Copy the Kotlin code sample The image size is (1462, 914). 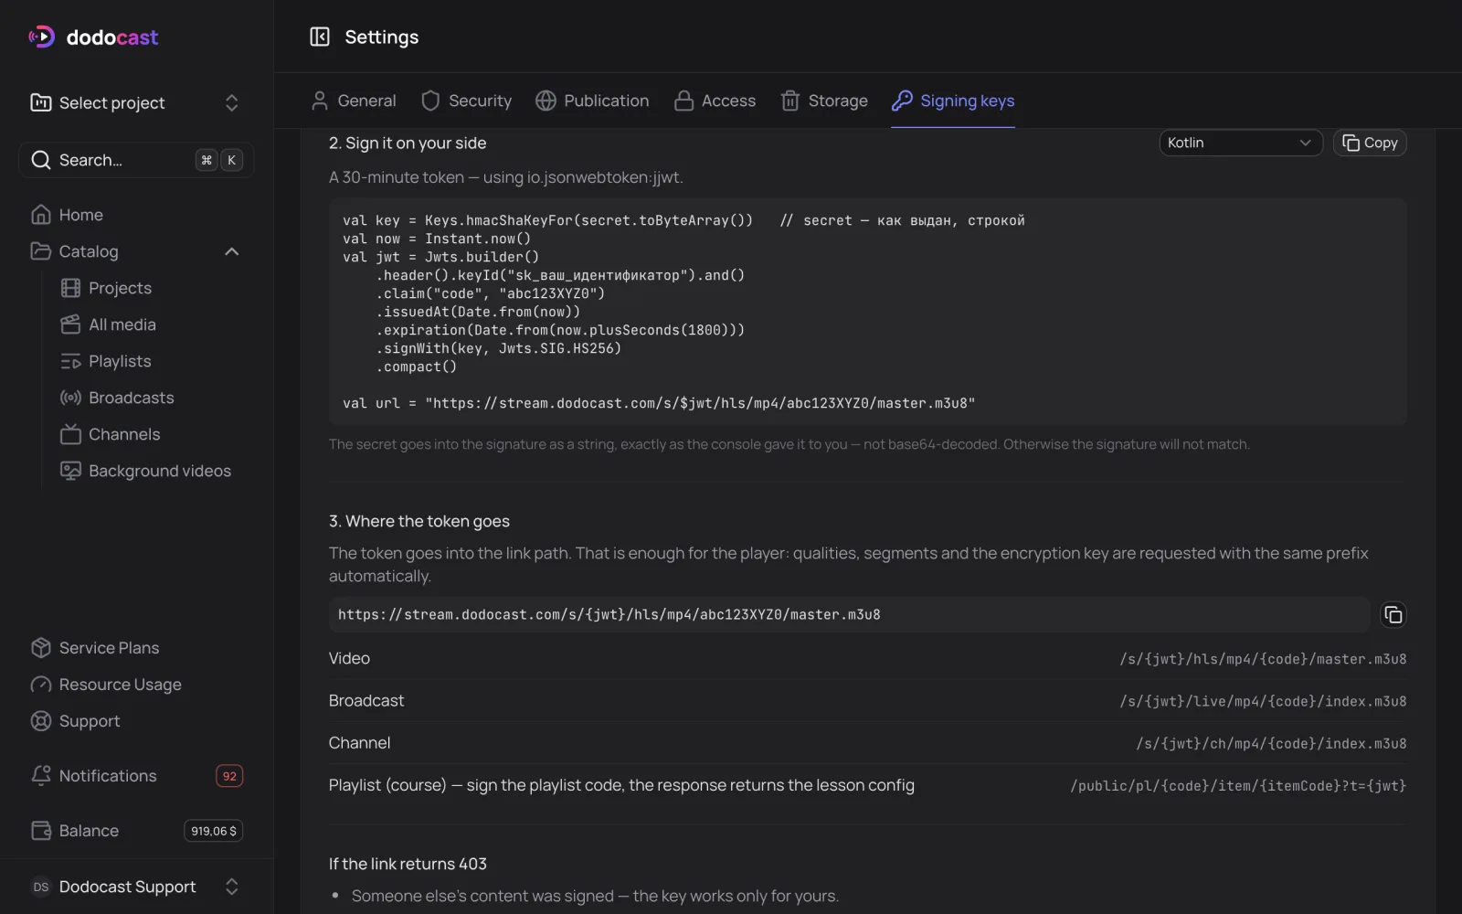1370,143
